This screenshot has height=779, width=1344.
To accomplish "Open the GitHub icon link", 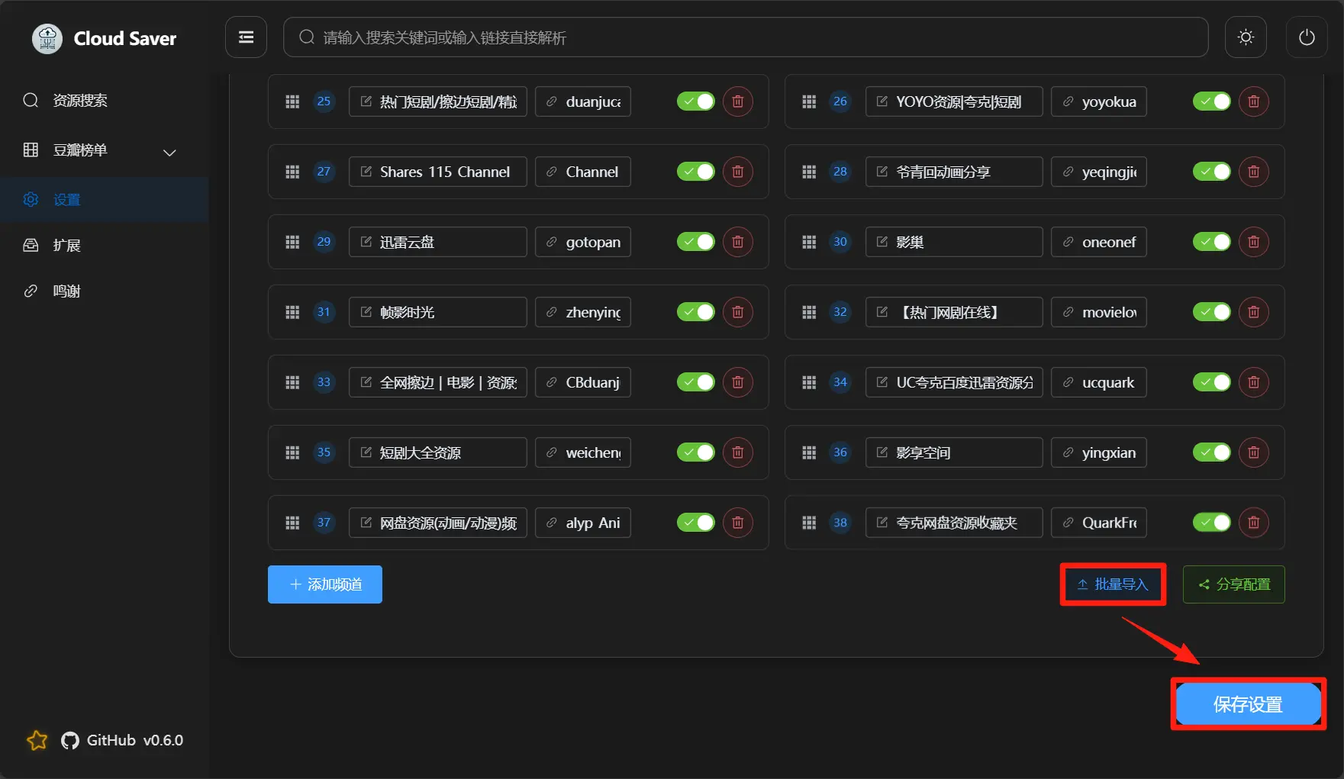I will [x=70, y=741].
